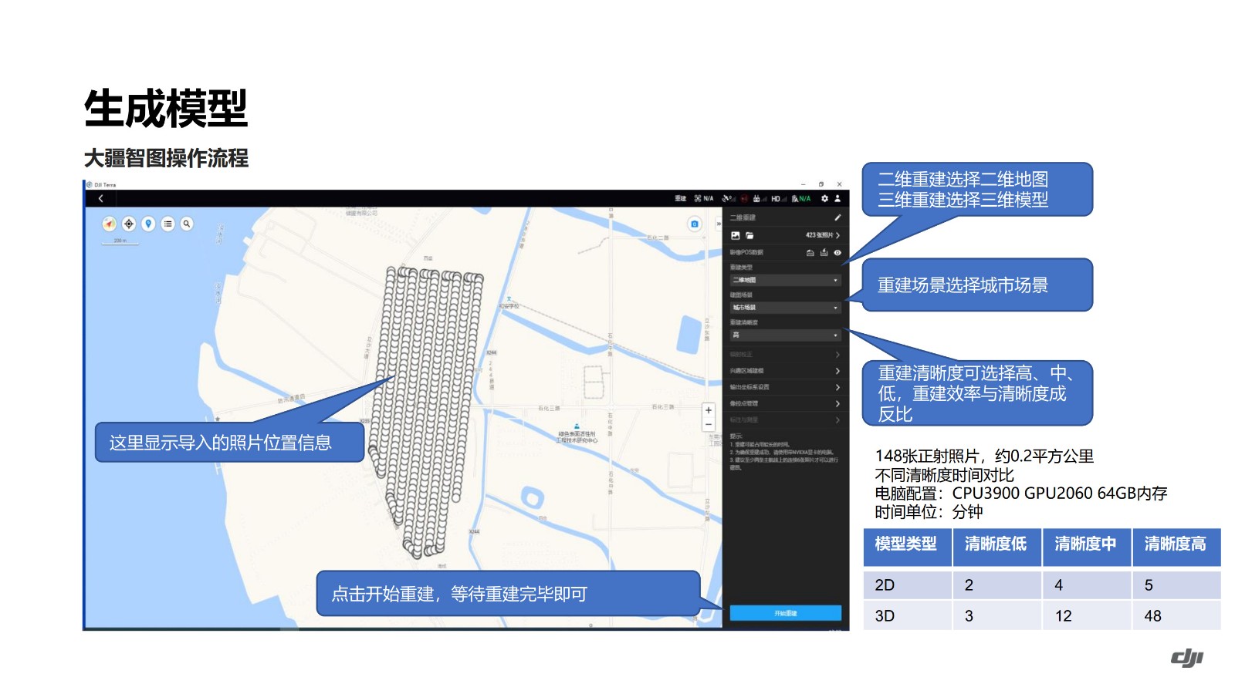Viewport: 1235px width, 694px height.
Task: Open settings via the gear icon
Action: pos(824,198)
